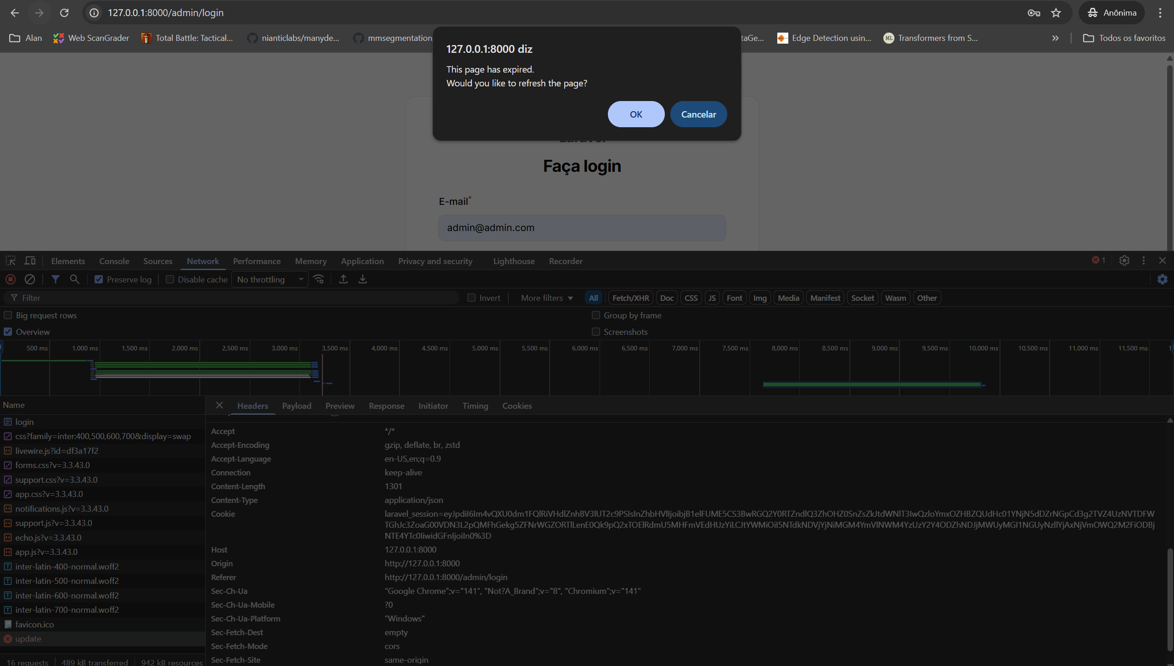Click the inspect element selector icon
This screenshot has width=1174, height=666.
(11, 261)
